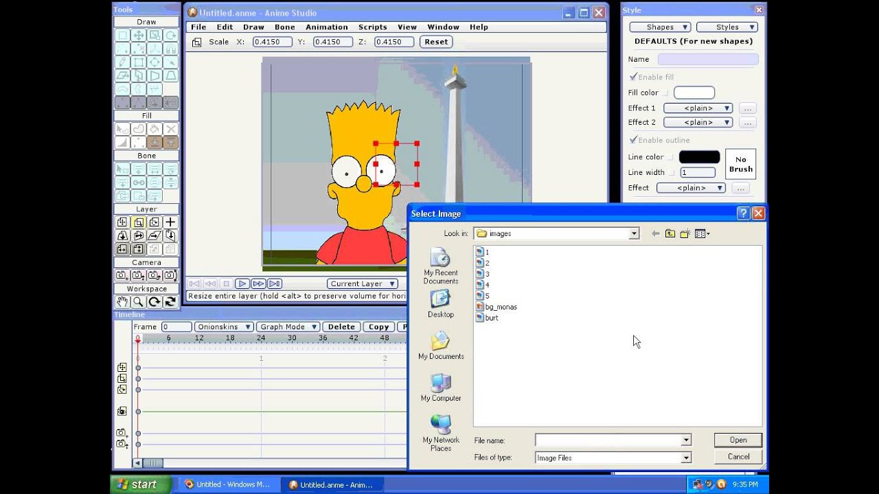879x494 pixels.
Task: Click the layer rotation channel icon in timeline
Action: 122,390
